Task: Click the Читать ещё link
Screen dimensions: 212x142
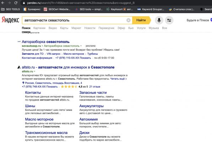Action: tap(119, 79)
